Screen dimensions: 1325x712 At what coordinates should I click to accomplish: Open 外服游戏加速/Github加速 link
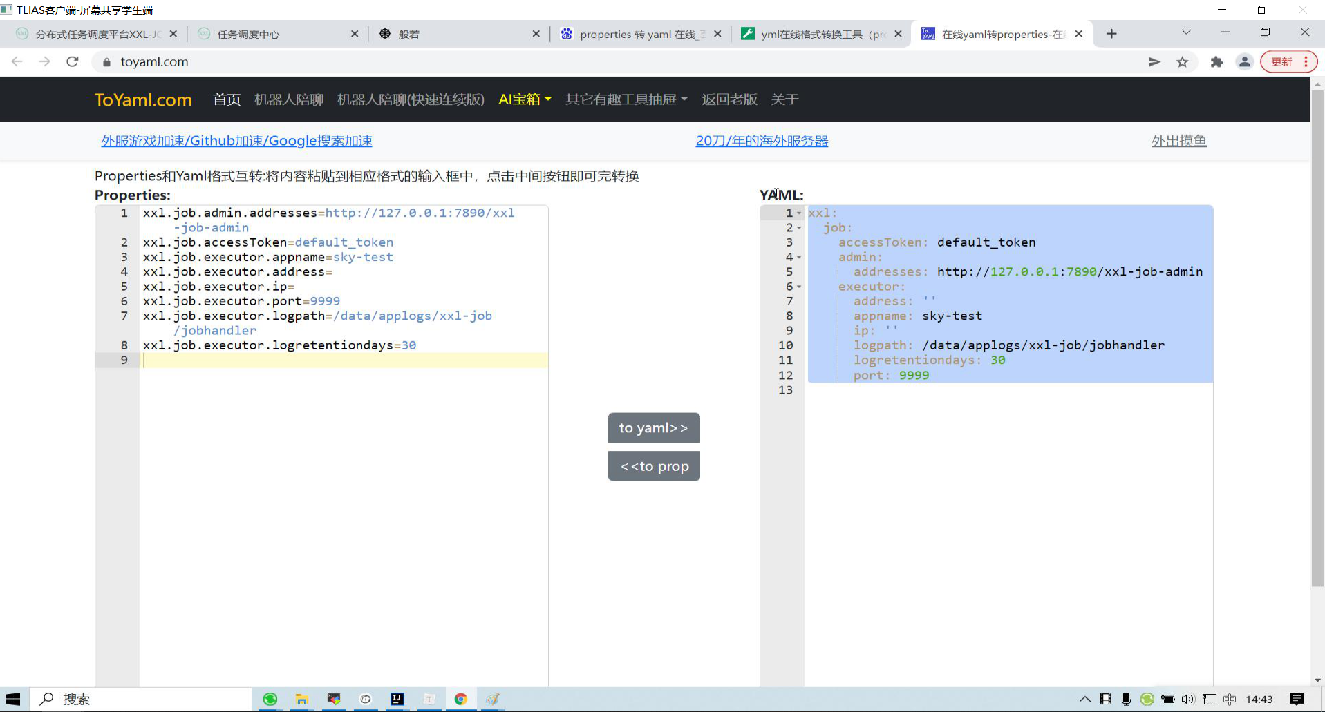click(236, 141)
